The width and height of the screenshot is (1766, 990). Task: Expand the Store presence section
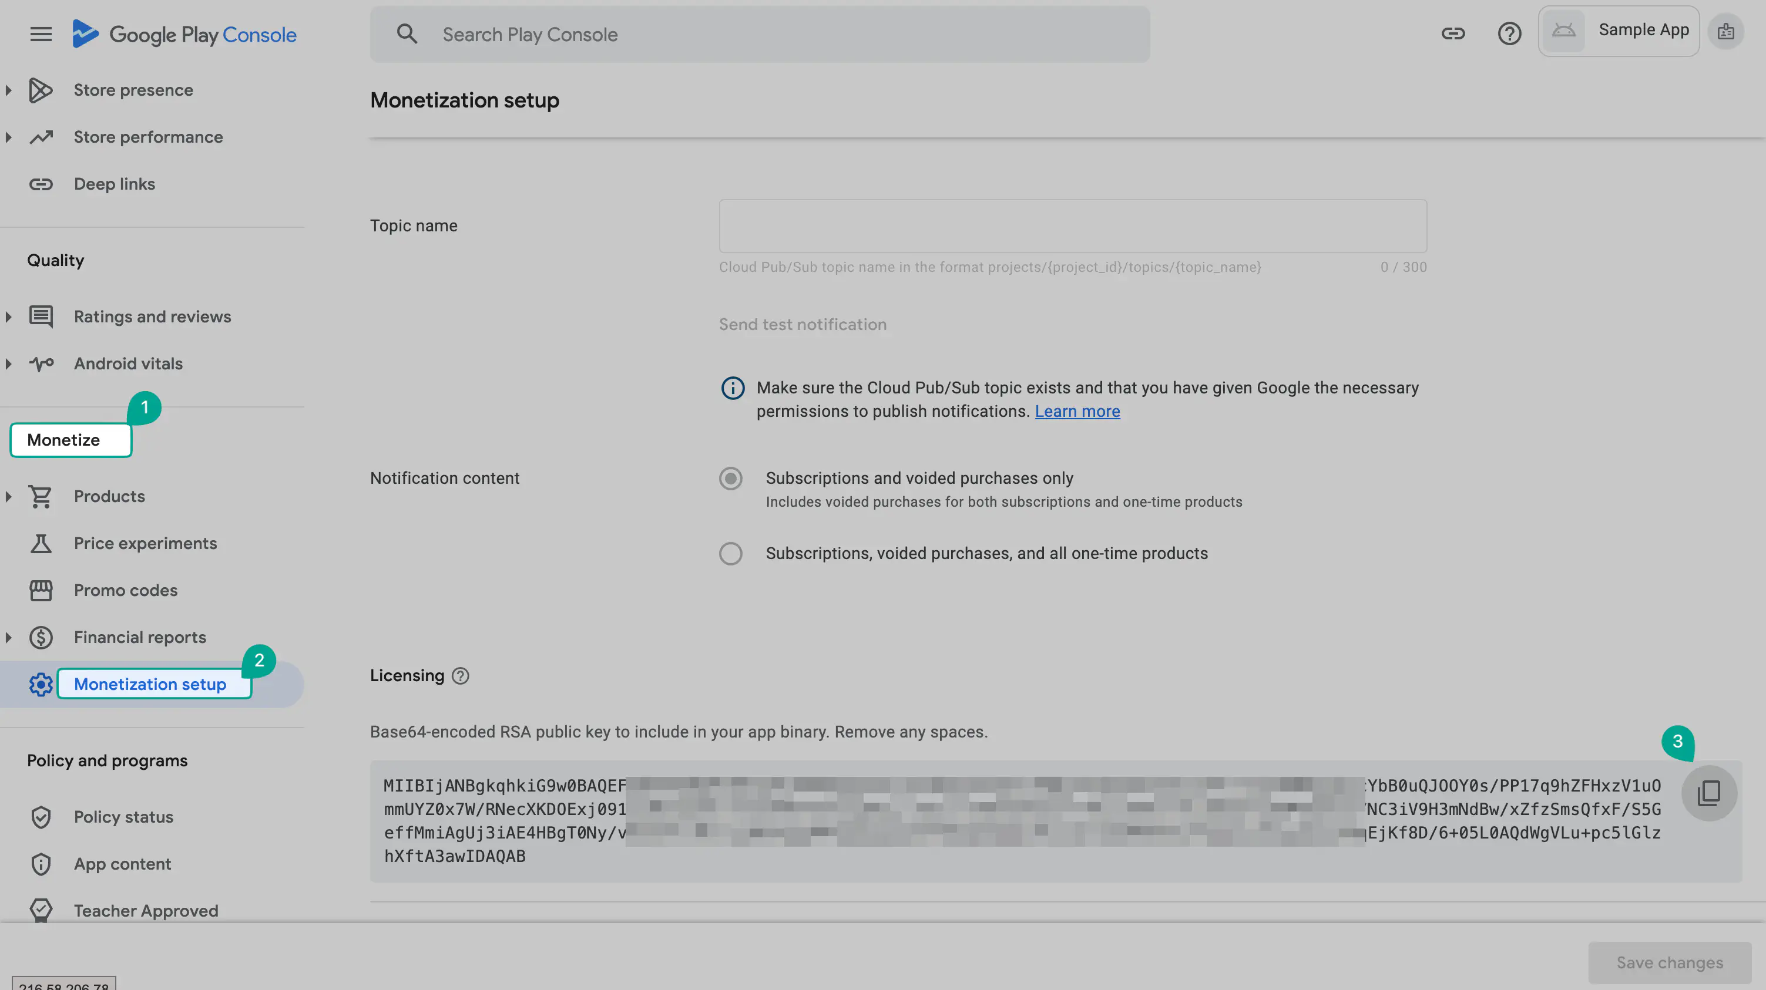9,90
